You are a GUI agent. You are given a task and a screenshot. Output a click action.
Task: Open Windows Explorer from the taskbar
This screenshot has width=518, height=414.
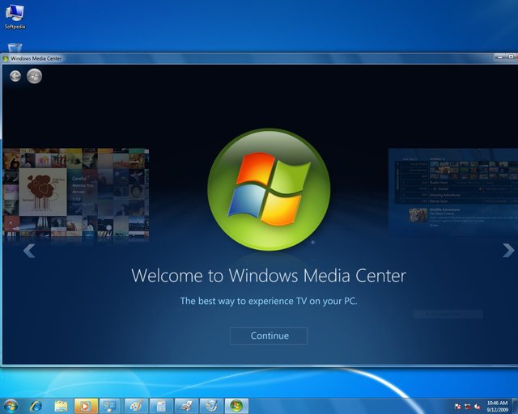click(x=62, y=406)
